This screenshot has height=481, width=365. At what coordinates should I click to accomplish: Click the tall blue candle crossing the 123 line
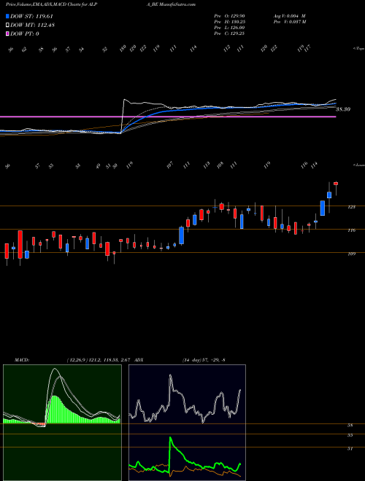[322, 208]
